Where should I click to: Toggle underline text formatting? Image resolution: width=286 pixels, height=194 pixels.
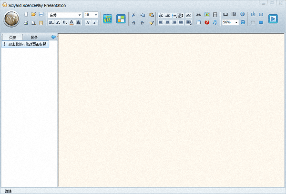pos(65,22)
